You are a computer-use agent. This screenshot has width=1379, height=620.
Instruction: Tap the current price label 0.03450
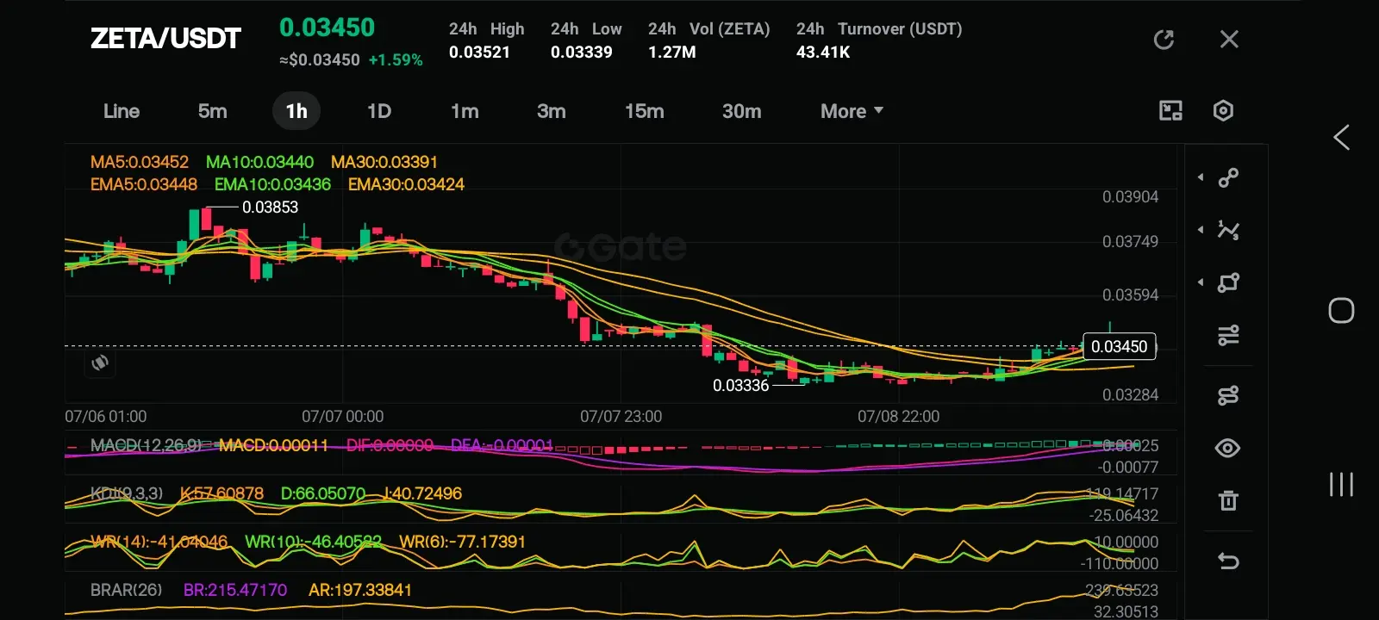coord(1119,346)
